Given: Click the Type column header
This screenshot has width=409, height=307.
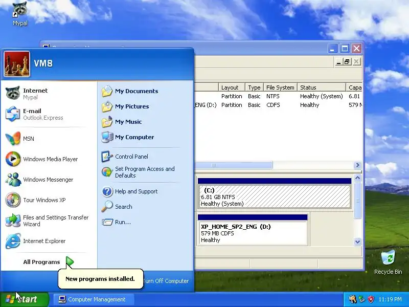Looking at the screenshot, I should pos(254,87).
